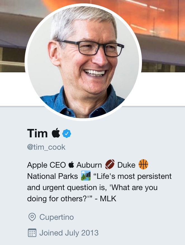
Task: Click the Joined July 2013 text
Action: 69,233
